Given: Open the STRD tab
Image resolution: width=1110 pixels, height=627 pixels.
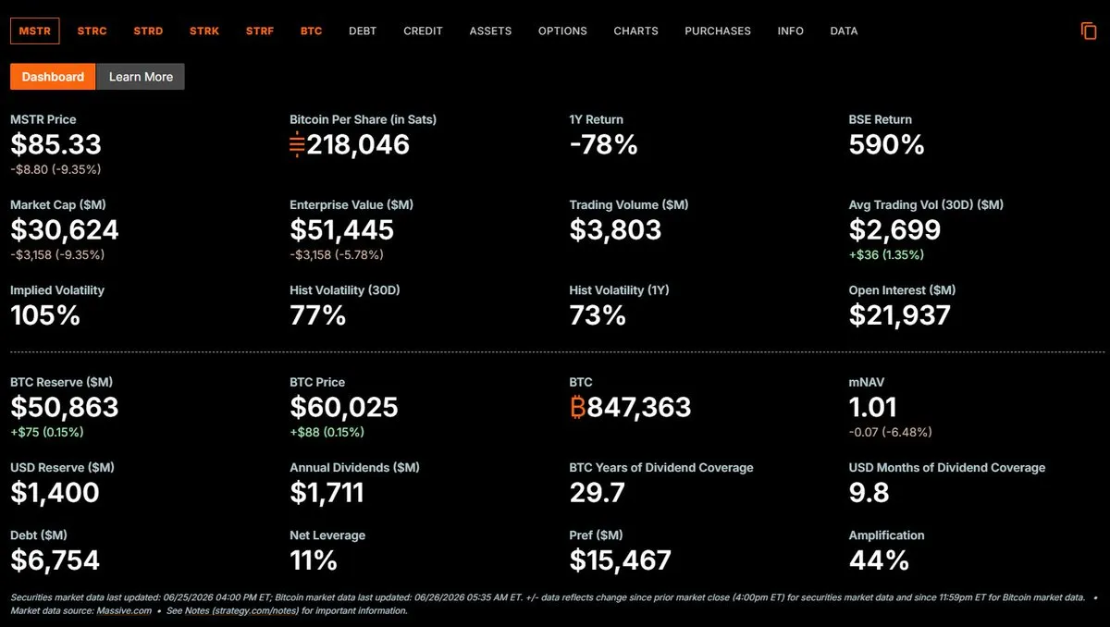Looking at the screenshot, I should coord(148,31).
